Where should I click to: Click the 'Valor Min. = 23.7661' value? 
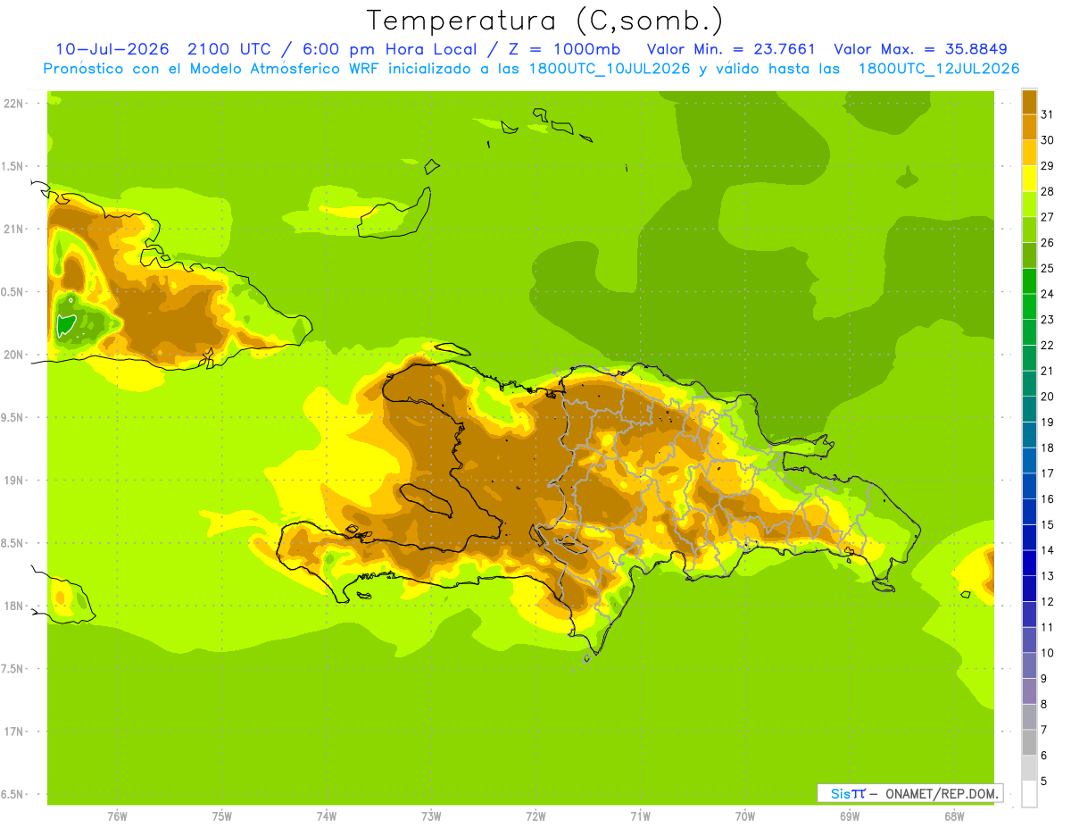click(731, 49)
